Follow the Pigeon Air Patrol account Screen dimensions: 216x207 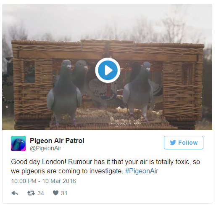pyautogui.click(x=184, y=143)
